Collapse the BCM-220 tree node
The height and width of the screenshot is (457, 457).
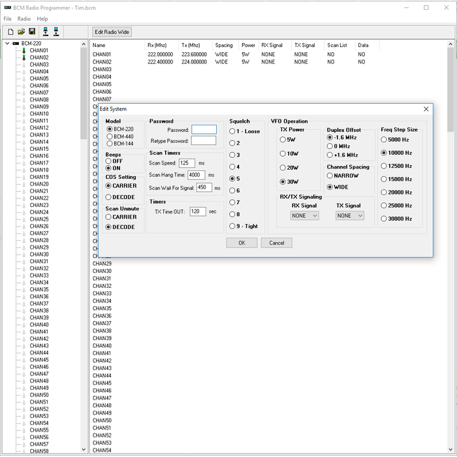tap(7, 44)
